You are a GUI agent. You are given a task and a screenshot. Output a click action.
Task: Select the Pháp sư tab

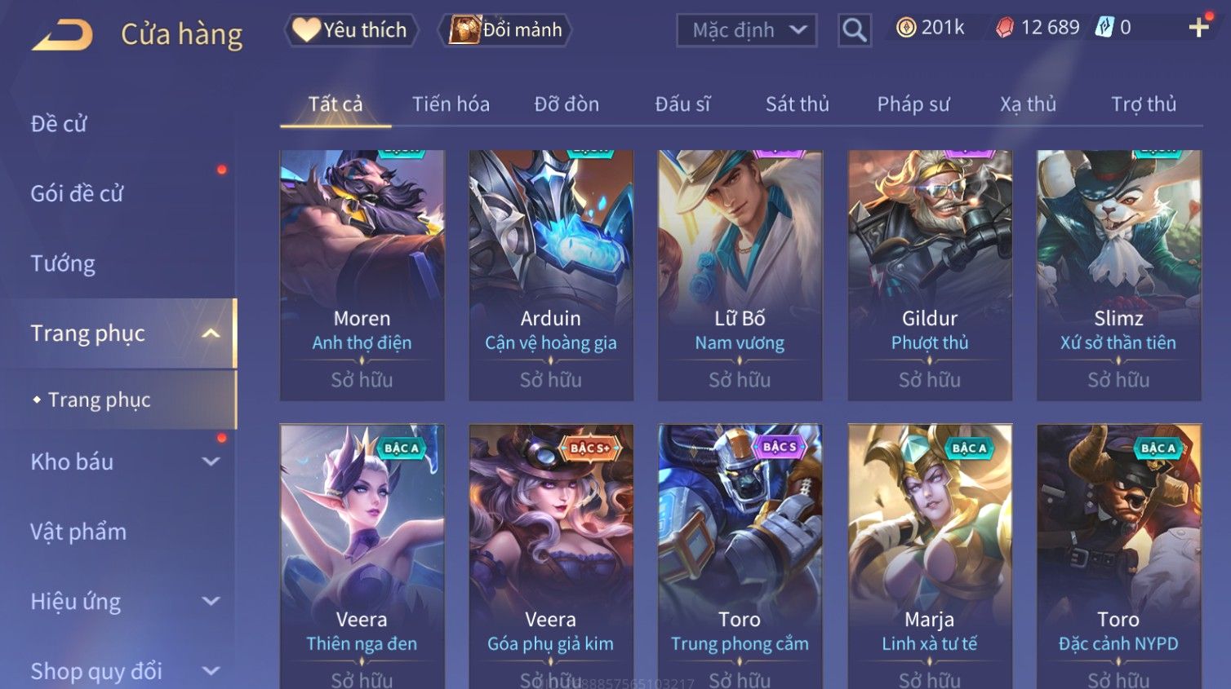click(913, 104)
